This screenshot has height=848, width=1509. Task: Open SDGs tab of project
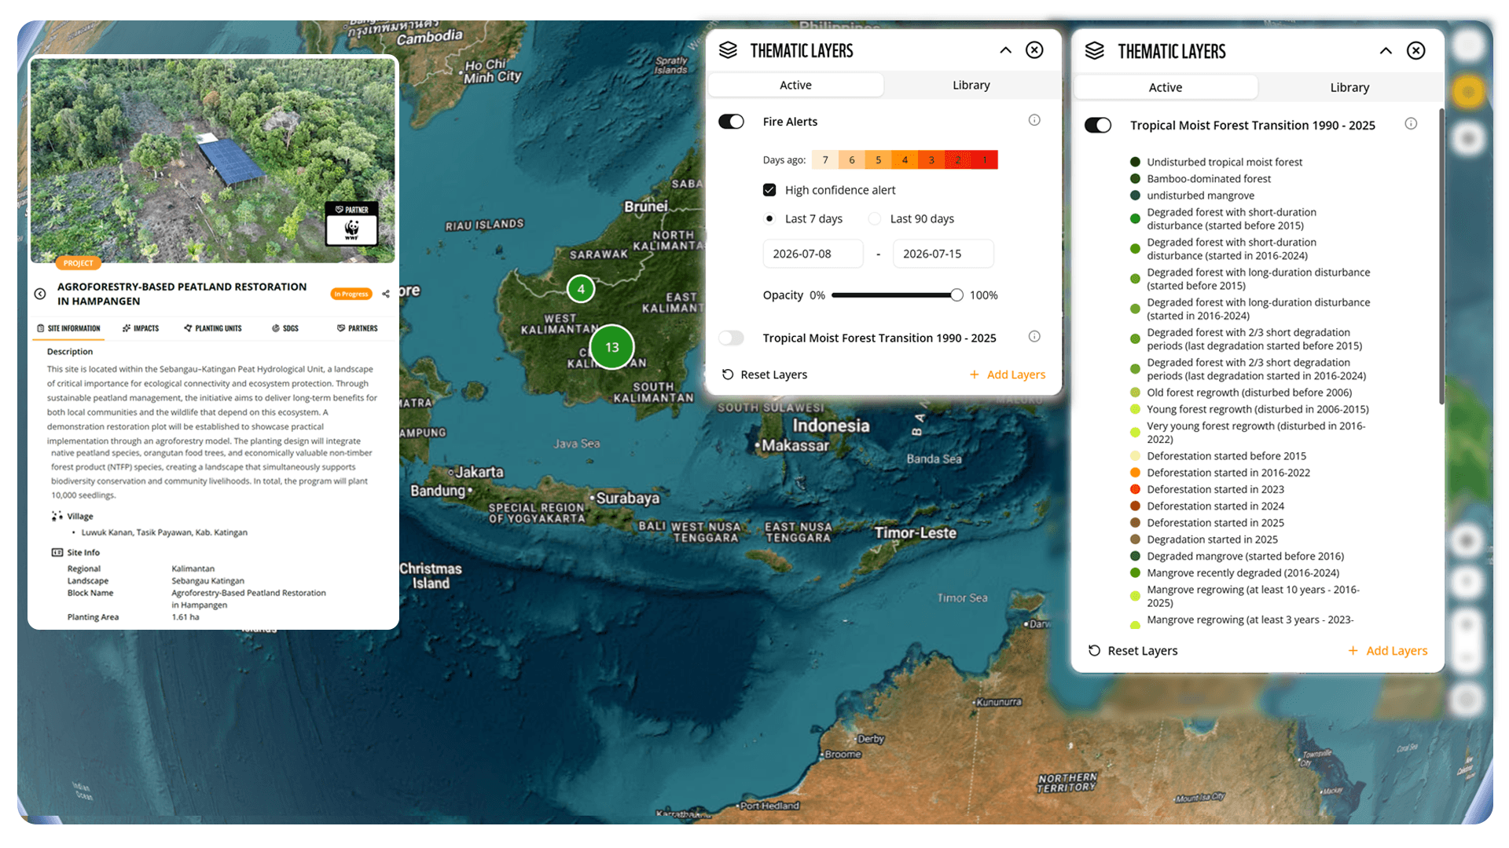(x=285, y=328)
